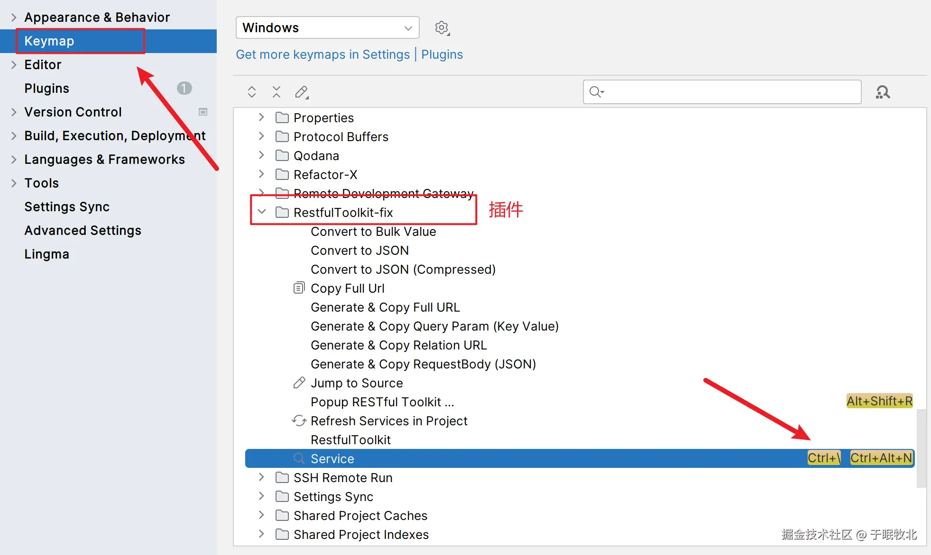Expand the SSH Remote Run folder
This screenshot has width=931, height=555.
[261, 477]
